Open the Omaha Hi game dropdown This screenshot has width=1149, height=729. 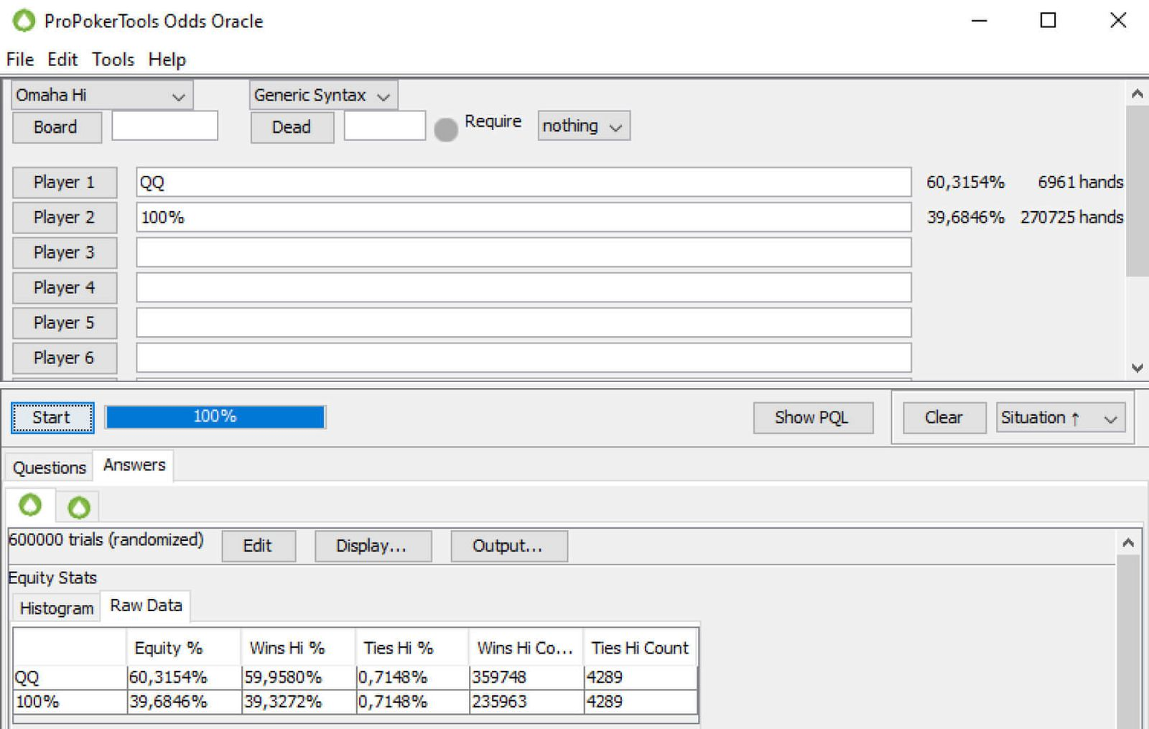tap(102, 96)
